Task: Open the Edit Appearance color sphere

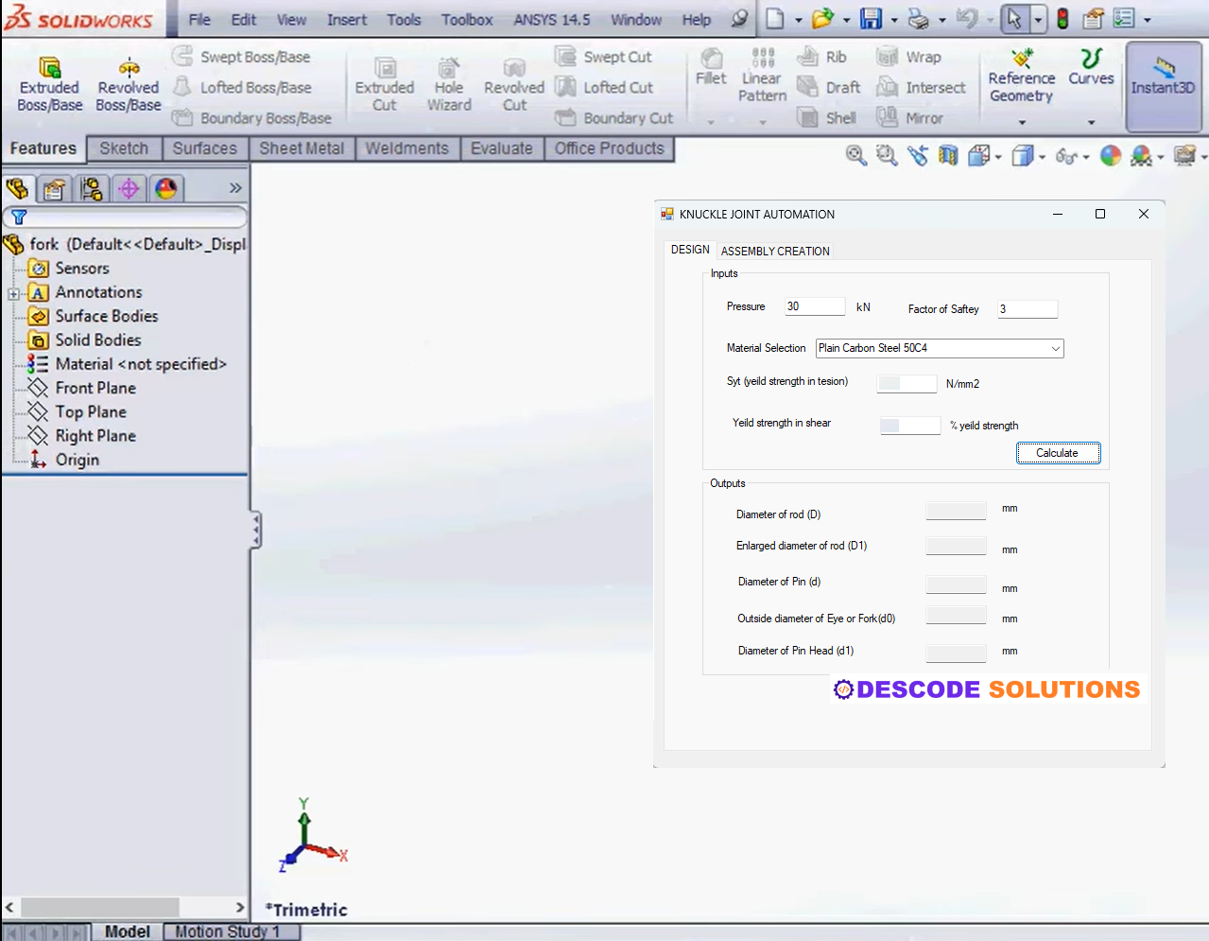Action: pyautogui.click(x=1110, y=155)
